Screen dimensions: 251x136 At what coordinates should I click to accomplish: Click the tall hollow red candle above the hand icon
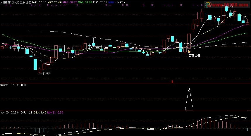point(189,40)
